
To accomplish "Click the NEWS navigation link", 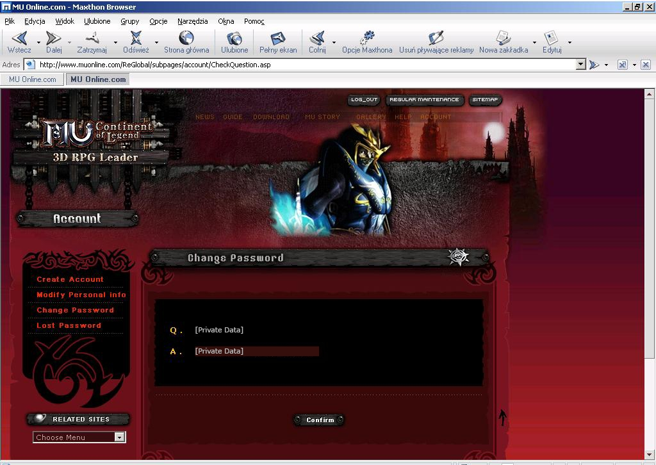I will click(204, 117).
